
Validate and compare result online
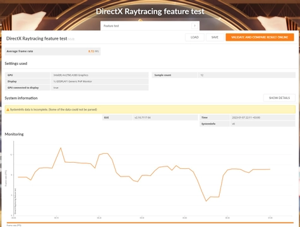[260, 37]
